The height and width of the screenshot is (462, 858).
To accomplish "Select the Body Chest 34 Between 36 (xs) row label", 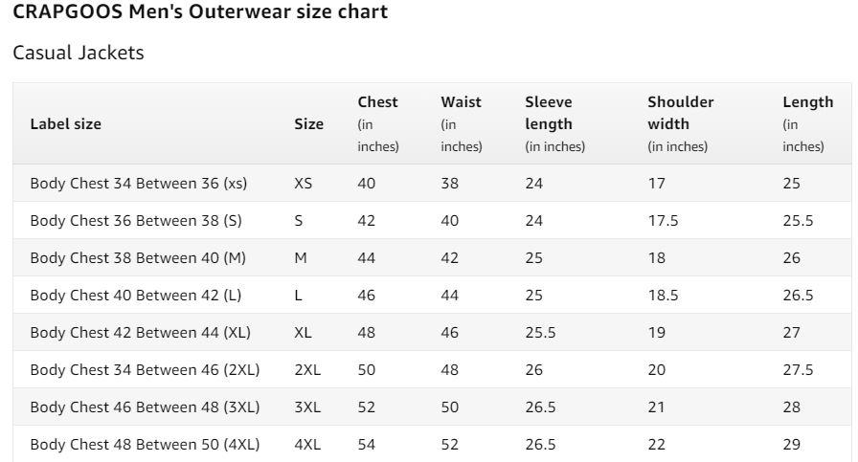I will tap(138, 183).
